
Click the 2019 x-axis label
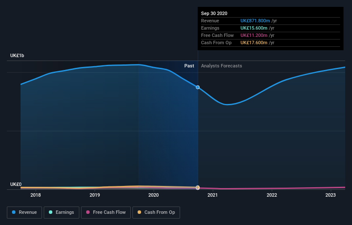coord(95,195)
